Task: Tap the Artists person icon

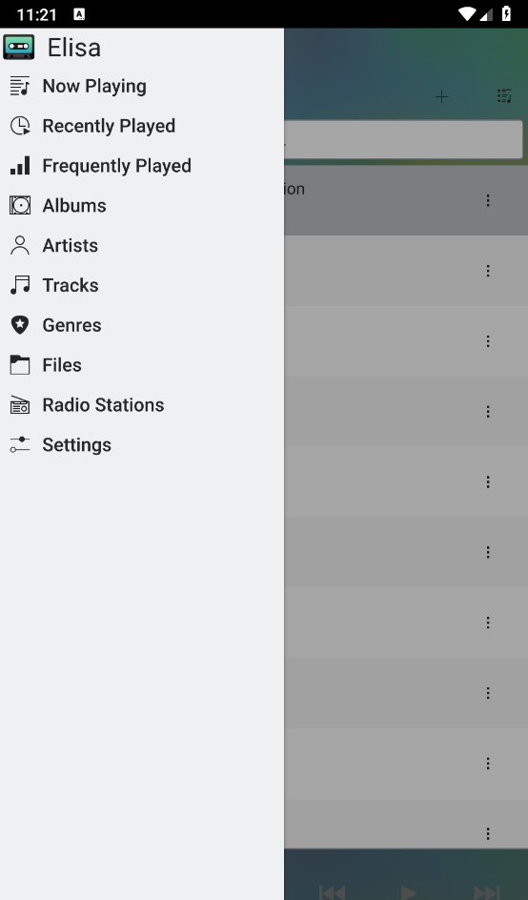Action: (x=19, y=245)
